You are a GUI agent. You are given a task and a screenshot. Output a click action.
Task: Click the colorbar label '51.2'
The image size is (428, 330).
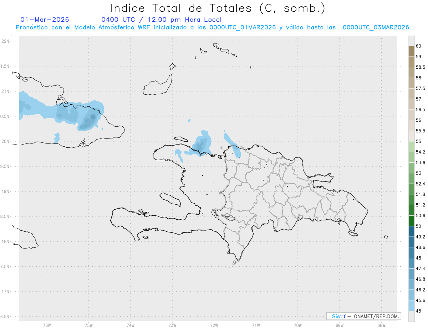[421, 205]
